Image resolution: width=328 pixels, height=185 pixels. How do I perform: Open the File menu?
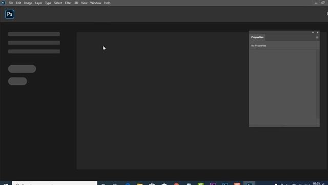[x=11, y=3]
